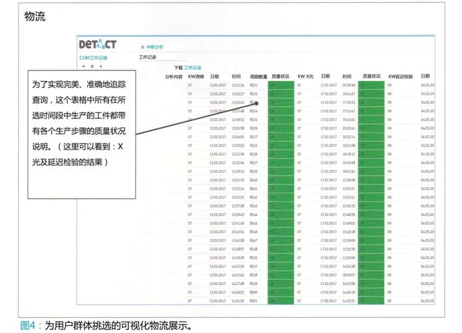Open the 中断分析 link

[x=155, y=47]
